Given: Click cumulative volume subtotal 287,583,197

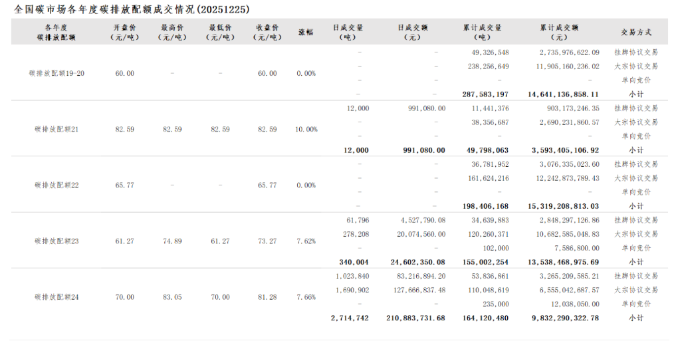Looking at the screenshot, I should click(x=485, y=94).
